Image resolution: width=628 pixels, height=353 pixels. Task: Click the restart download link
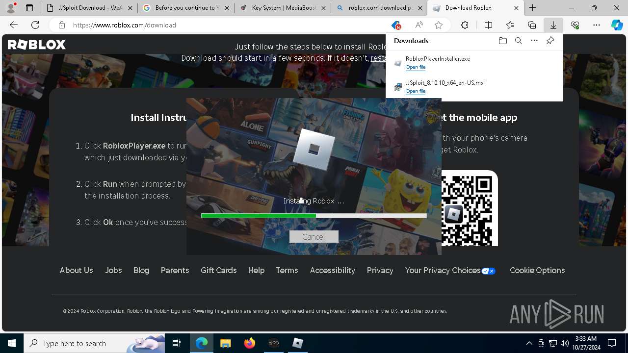click(378, 58)
